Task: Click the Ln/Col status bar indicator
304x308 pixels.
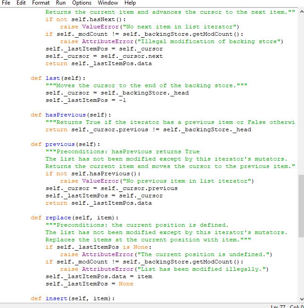Action: coord(287,306)
